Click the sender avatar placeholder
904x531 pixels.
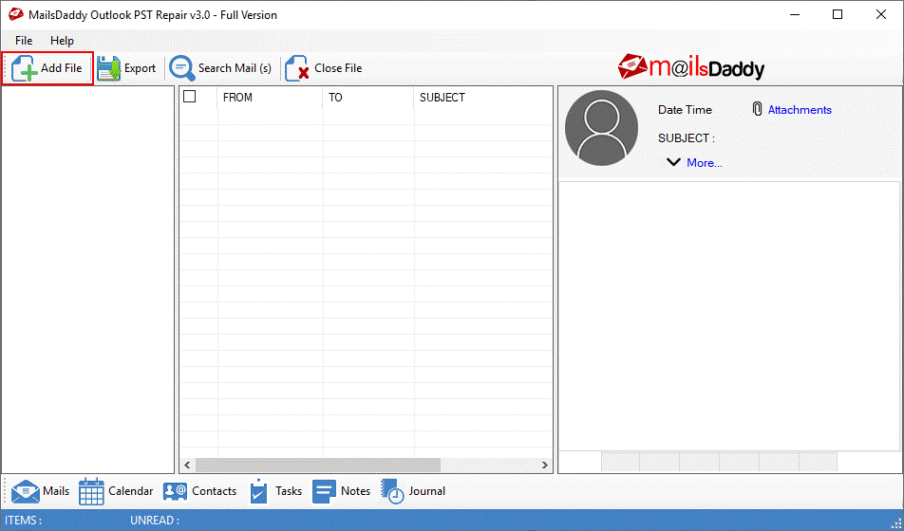point(601,128)
